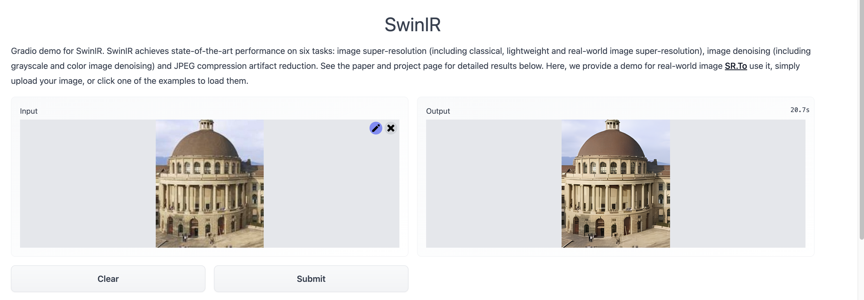This screenshot has height=300, width=864.
Task: Click the Submit button
Action: tap(311, 279)
